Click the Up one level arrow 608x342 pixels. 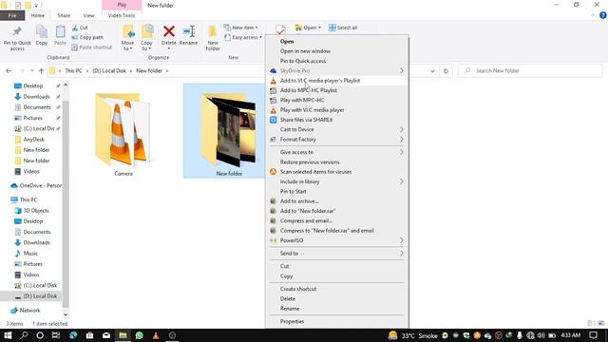pyautogui.click(x=41, y=71)
